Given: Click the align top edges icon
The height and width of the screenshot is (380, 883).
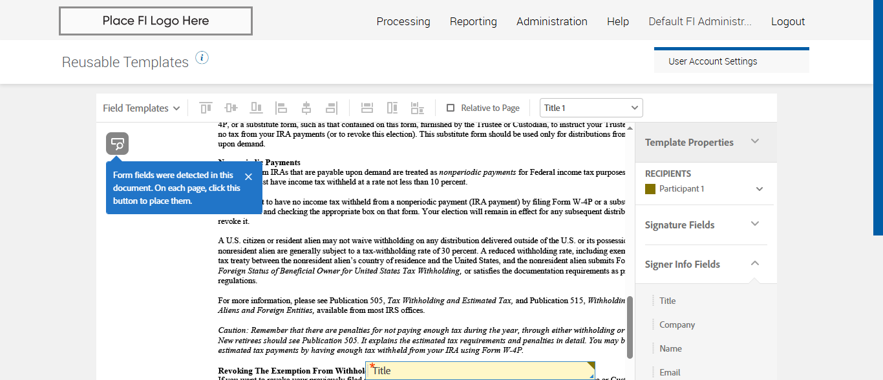Looking at the screenshot, I should [206, 108].
